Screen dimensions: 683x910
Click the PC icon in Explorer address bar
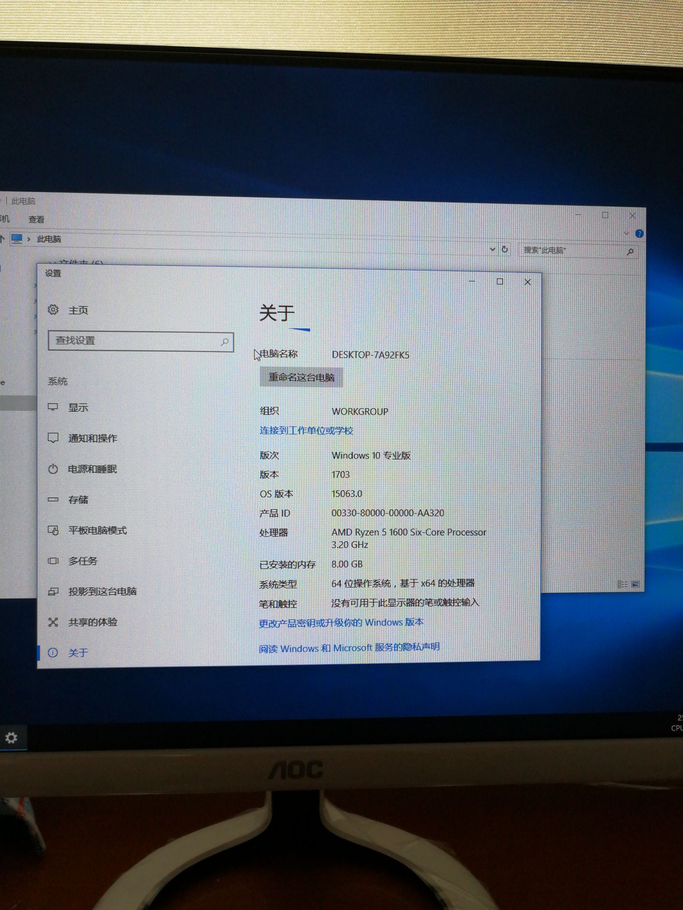tap(17, 239)
